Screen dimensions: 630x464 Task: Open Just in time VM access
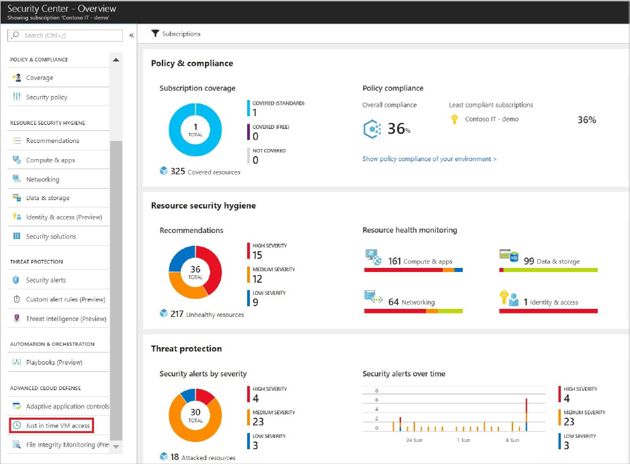52,426
